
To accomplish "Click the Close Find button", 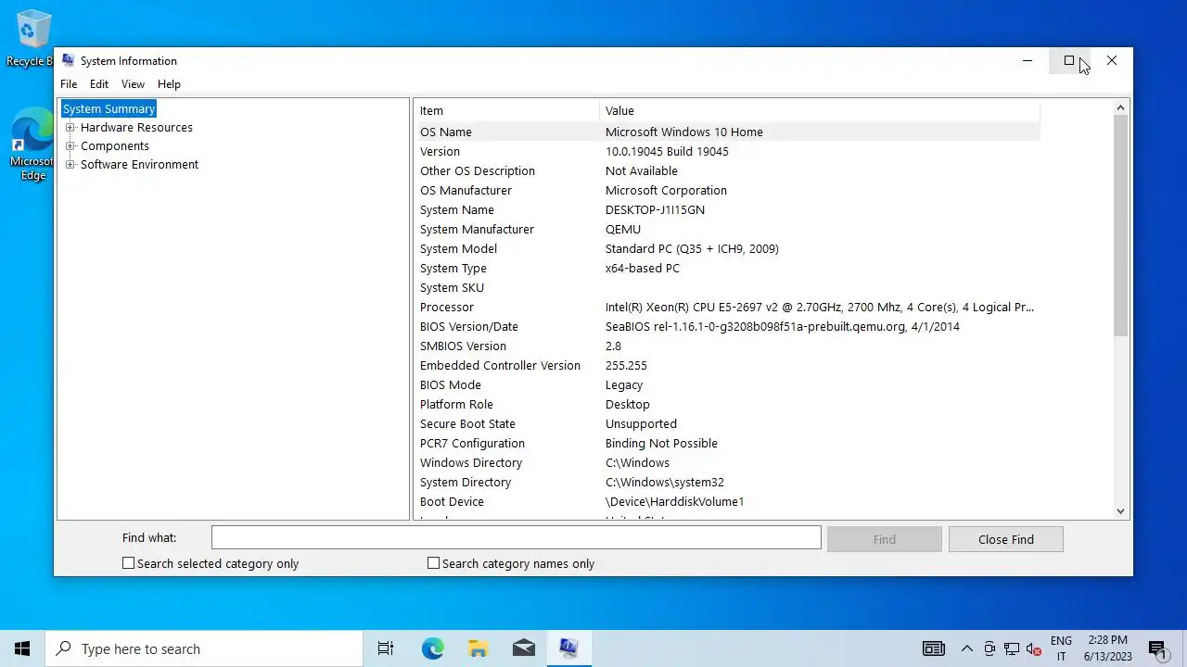I will click(x=1006, y=539).
